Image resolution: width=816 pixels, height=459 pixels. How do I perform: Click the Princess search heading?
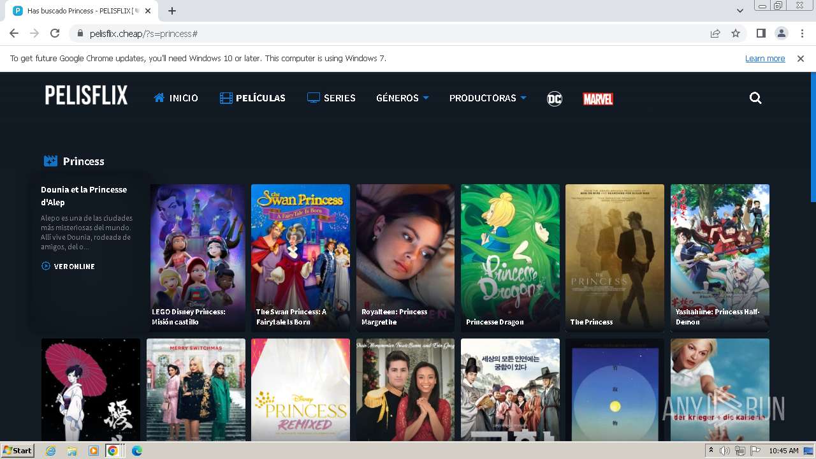tap(84, 161)
